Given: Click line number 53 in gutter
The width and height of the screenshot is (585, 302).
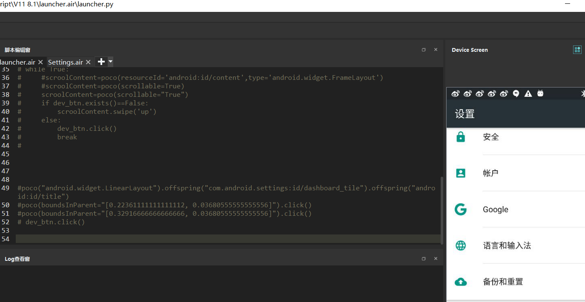Looking at the screenshot, I should pyautogui.click(x=5, y=230).
